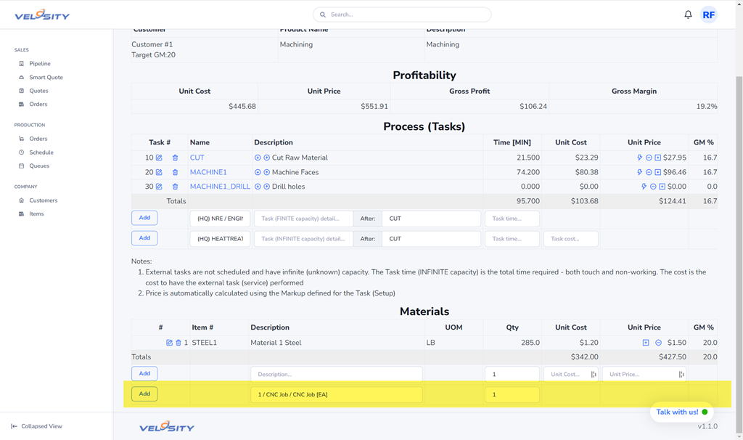
Task: Click the top Search field
Action: 402,15
